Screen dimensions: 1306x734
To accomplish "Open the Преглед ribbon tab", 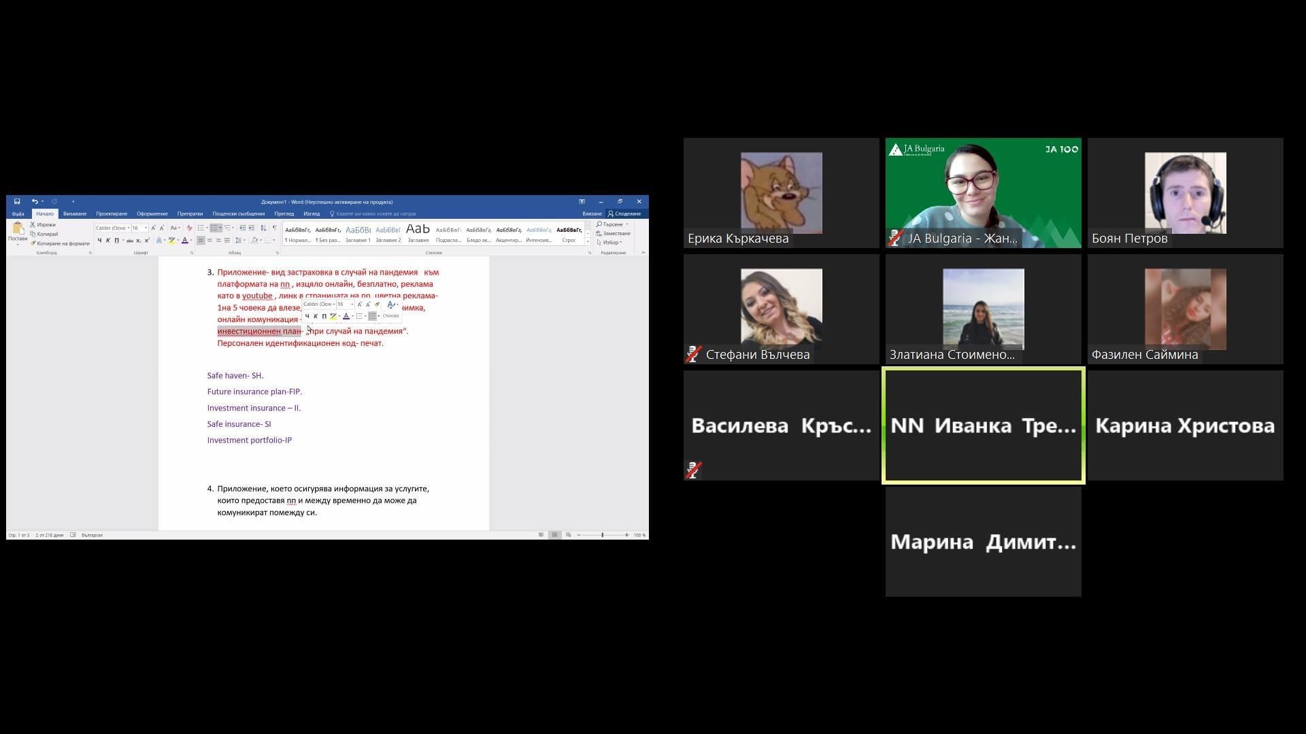I will point(284,213).
